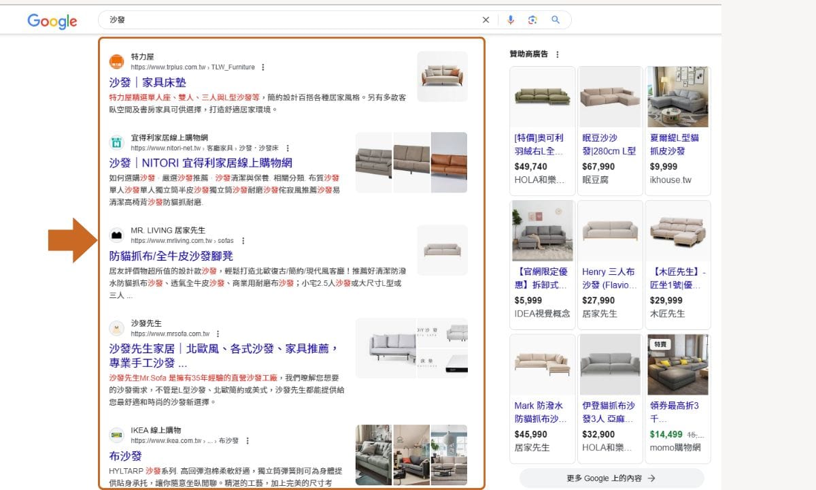Click the IKEA living room thumbnails

pos(411,455)
